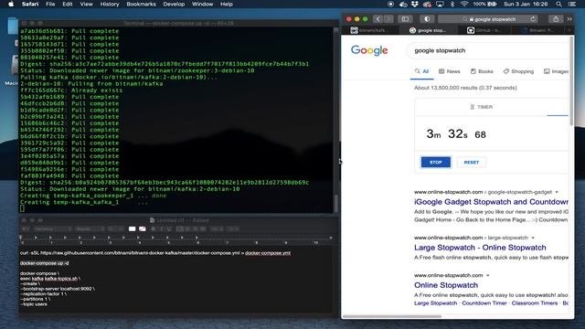Image resolution: width=585 pixels, height=329 pixels.
Task: Go back in Safari
Action: pyautogui.click(x=378, y=19)
